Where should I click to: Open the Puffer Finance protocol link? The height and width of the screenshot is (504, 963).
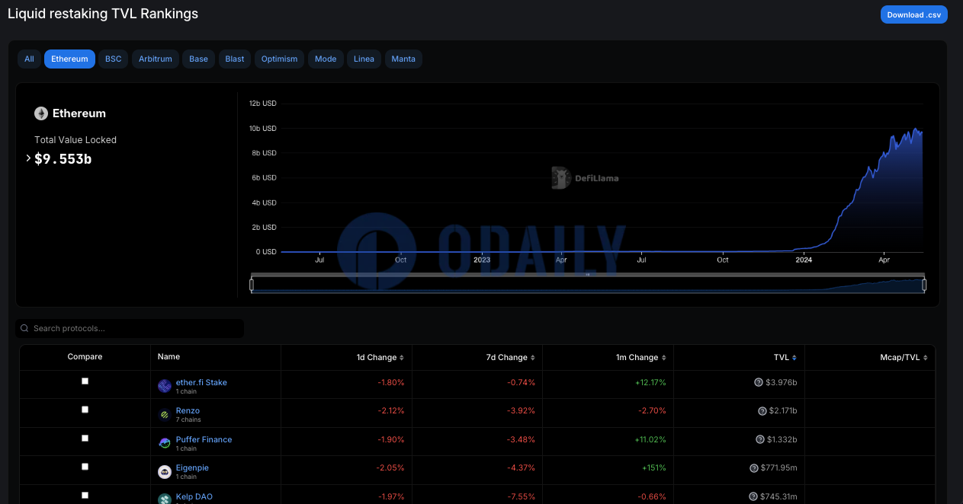[x=204, y=439]
